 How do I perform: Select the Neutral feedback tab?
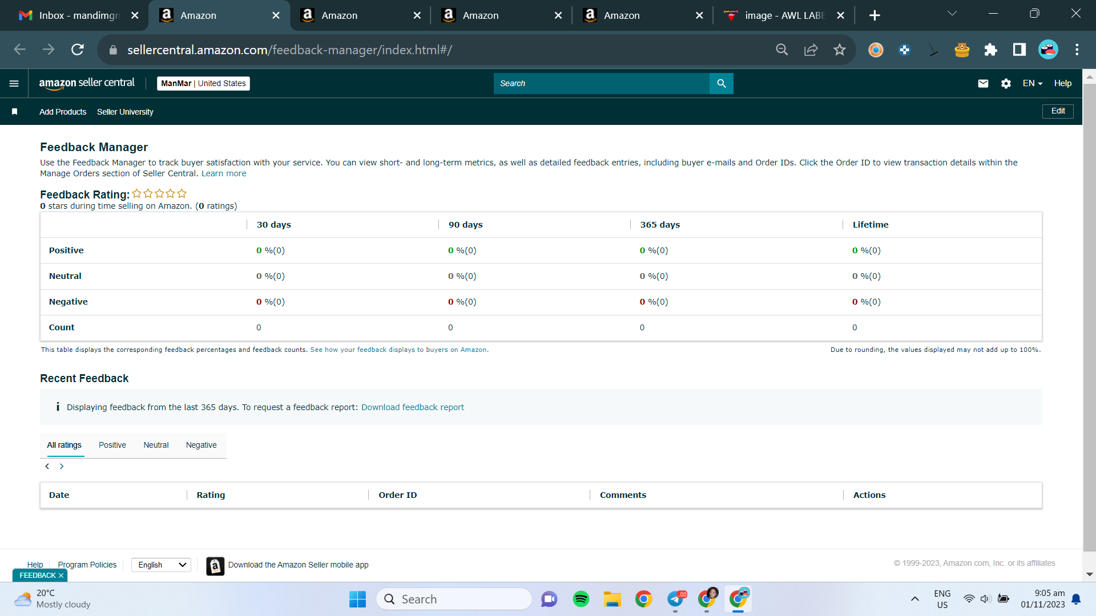tap(156, 445)
